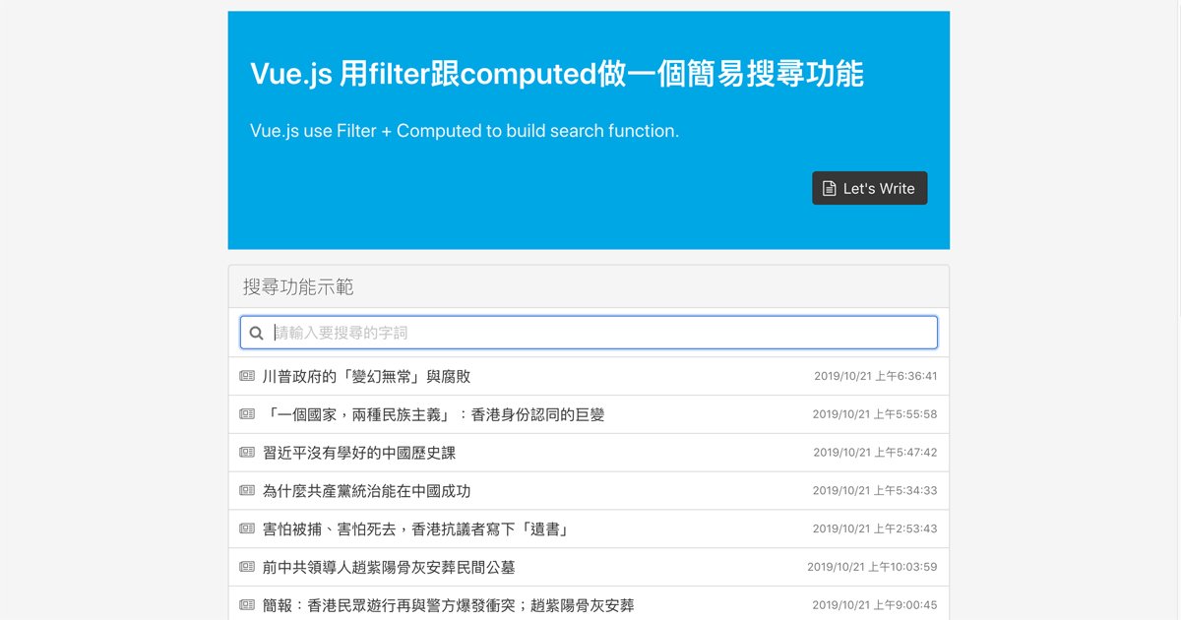The image size is (1181, 620).
Task: Click newspaper icon beside 為什麼共產黨統治能在中國成功
Action: (247, 490)
